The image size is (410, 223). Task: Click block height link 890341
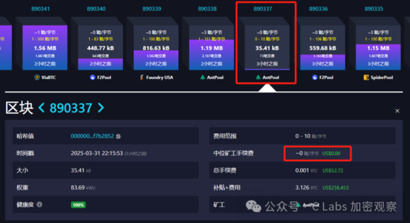click(x=41, y=9)
